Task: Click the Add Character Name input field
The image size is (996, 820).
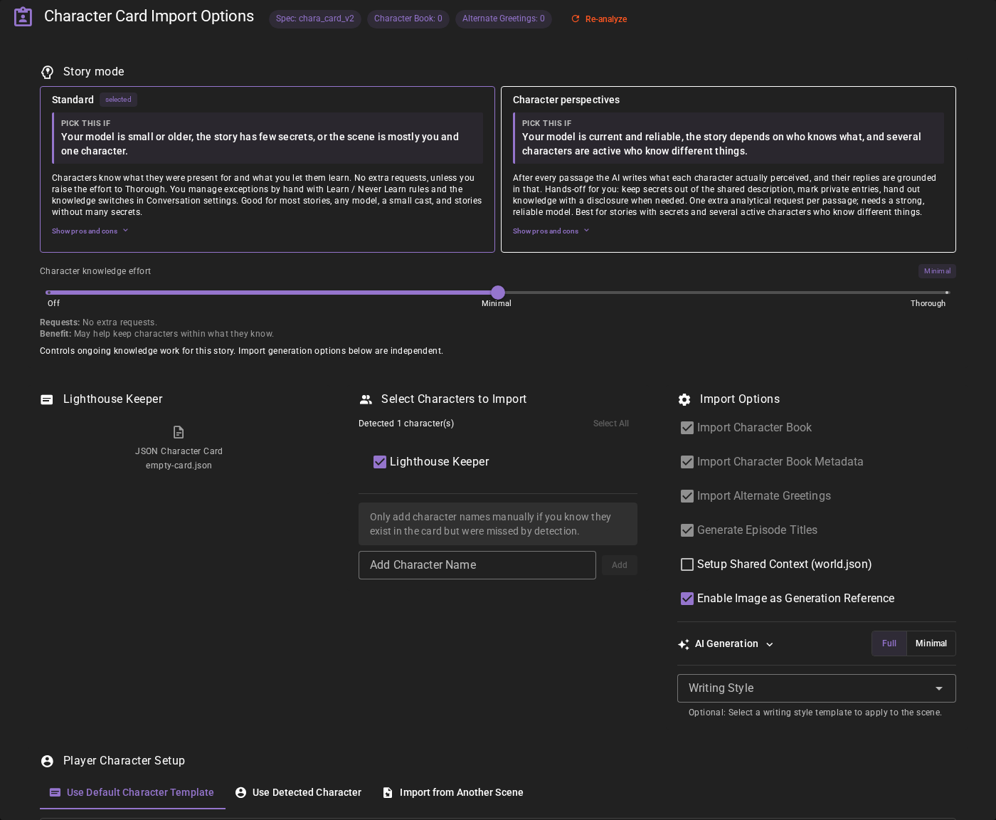Action: (x=477, y=565)
